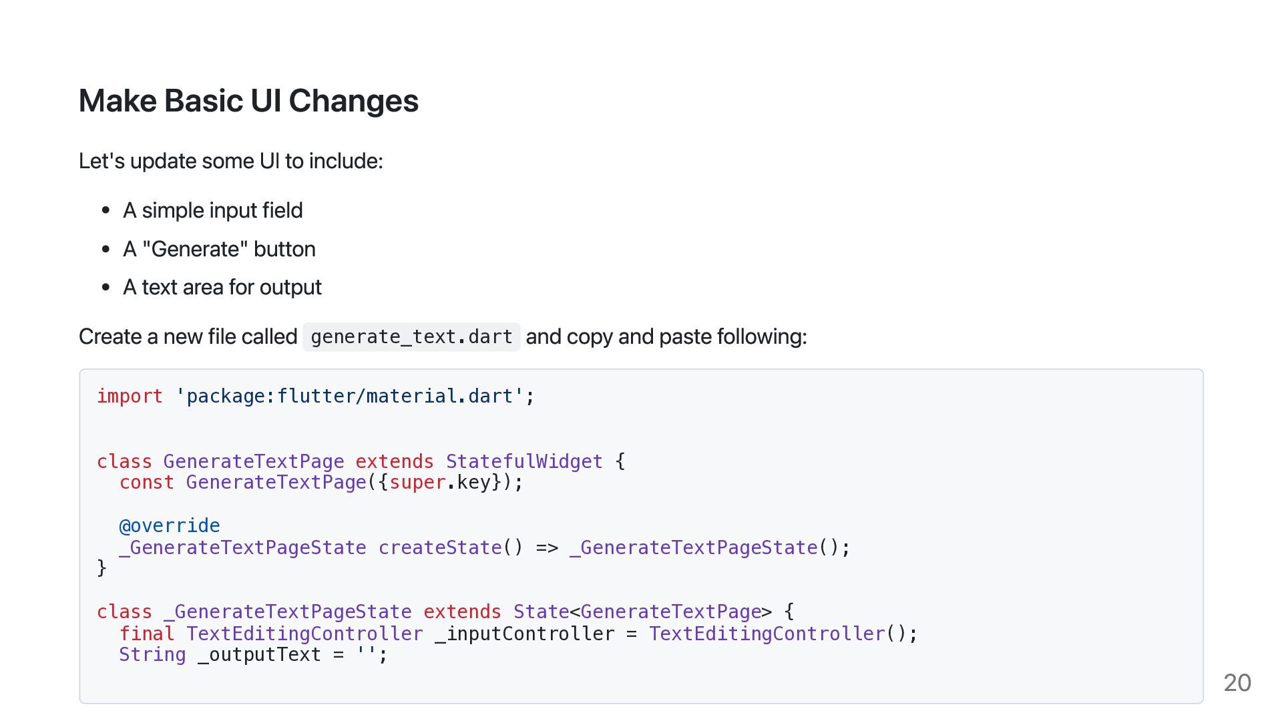Click the 'super' keyword in the constructor

pos(417,482)
